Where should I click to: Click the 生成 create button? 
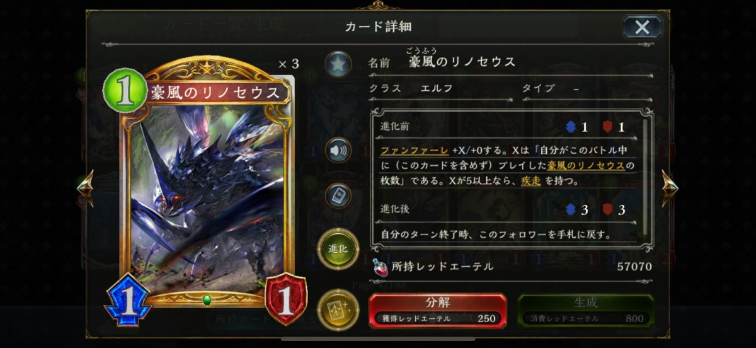[x=585, y=310]
